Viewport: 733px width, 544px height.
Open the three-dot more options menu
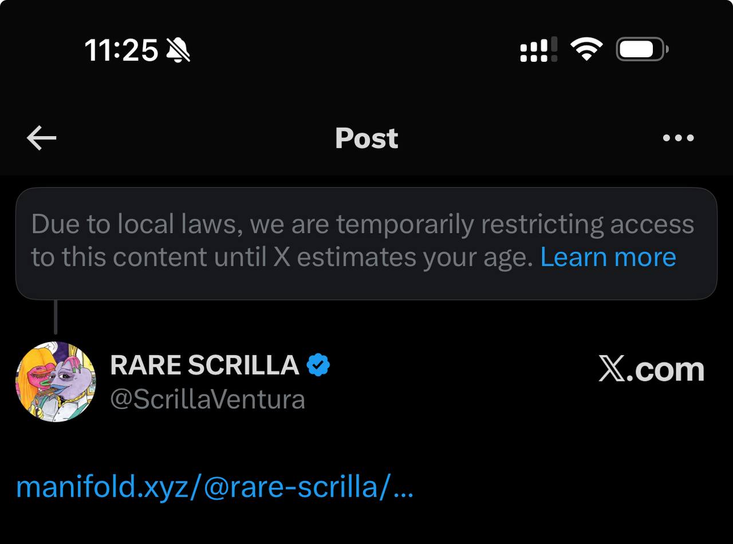click(678, 138)
